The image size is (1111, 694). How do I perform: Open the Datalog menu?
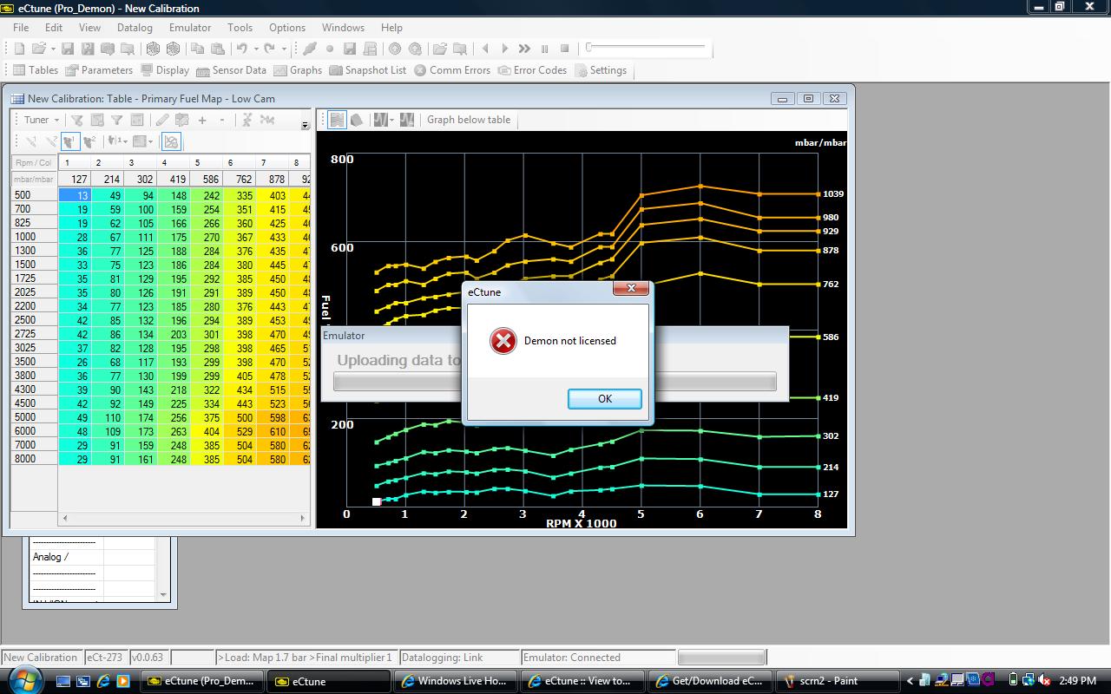pos(135,28)
